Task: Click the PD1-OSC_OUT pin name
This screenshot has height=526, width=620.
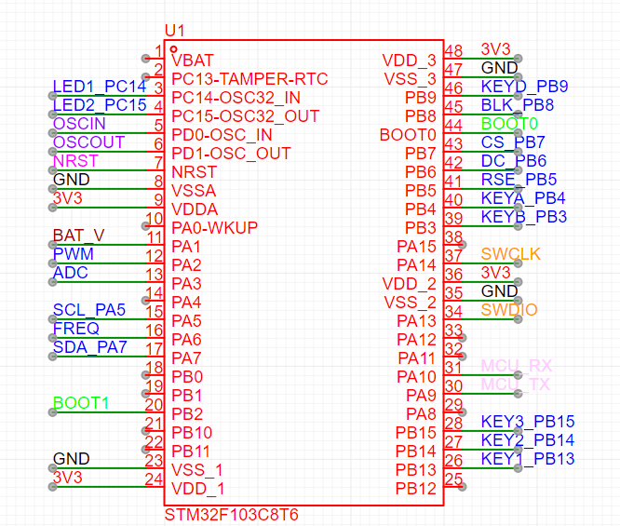Action: point(231,154)
